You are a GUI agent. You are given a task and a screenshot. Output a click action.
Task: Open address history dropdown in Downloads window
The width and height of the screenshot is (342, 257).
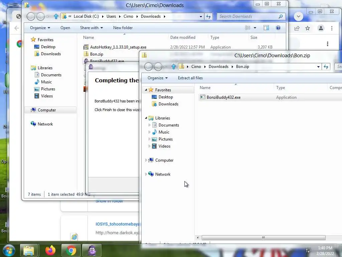click(x=201, y=16)
